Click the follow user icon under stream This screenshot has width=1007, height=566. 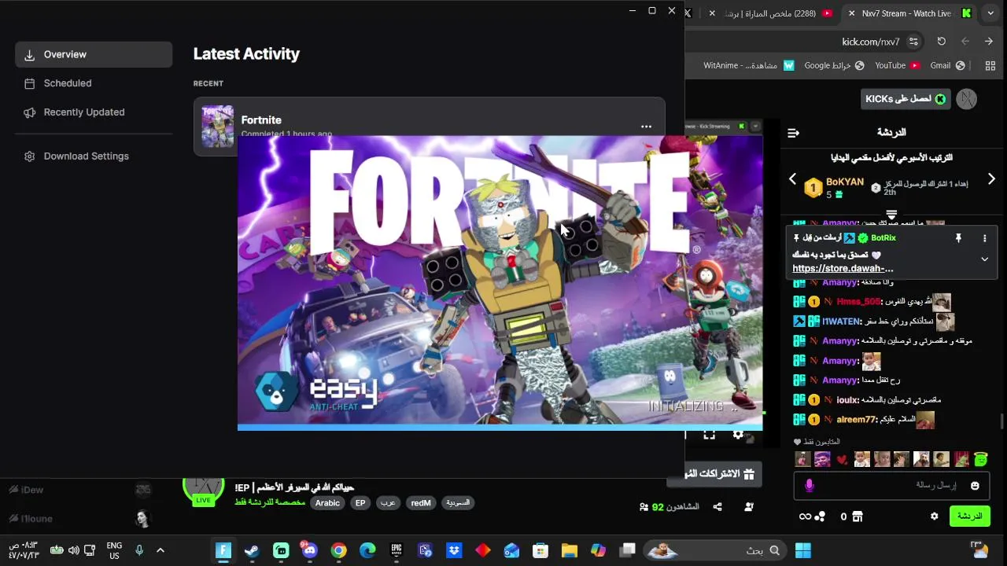coord(748,507)
